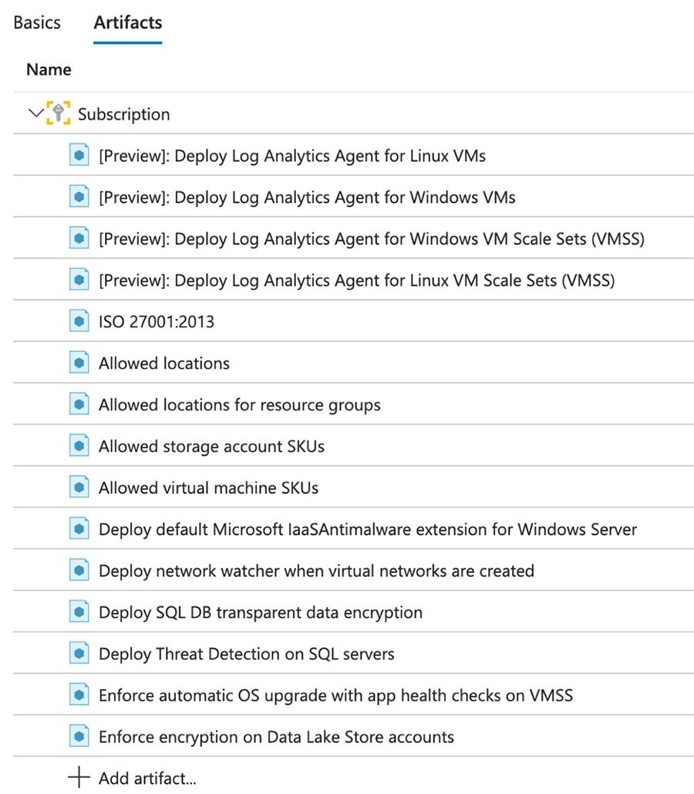Click the artifact icon for Enforce encryption on Data Lake Store accounts
Image resolution: width=694 pixels, height=794 pixels.
tap(79, 736)
